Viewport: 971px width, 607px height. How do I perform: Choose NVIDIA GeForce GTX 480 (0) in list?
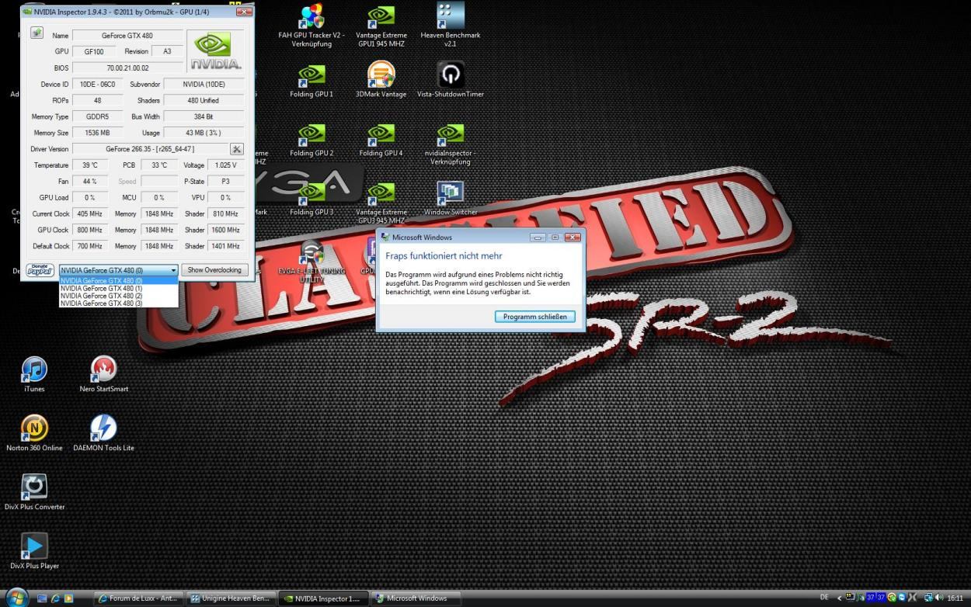[119, 280]
